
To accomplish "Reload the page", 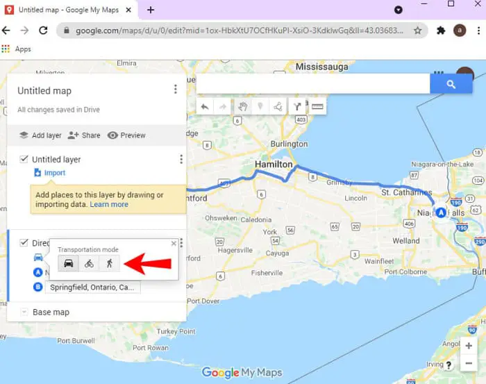I will tap(43, 31).
